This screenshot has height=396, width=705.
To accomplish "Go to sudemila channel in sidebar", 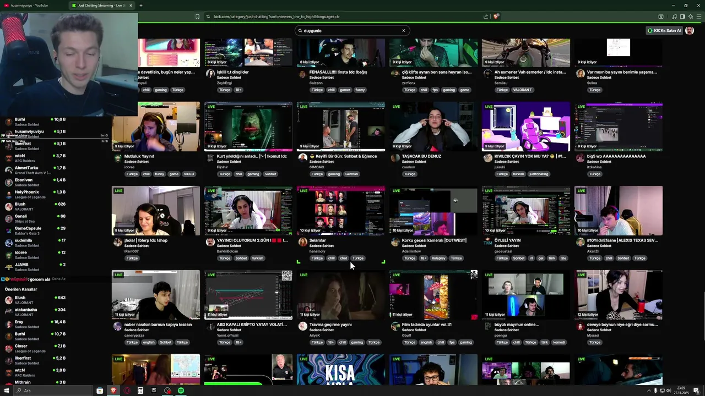I will (36, 243).
